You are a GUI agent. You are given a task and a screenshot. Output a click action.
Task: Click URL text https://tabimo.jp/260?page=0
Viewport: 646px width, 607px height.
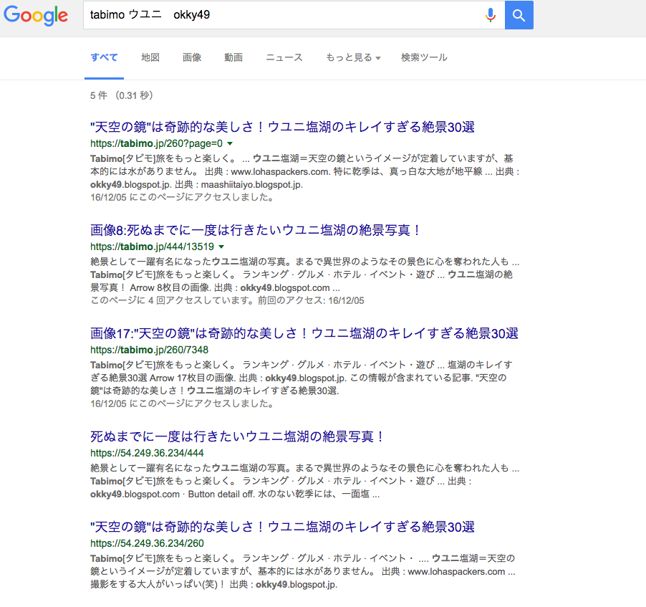(x=156, y=143)
